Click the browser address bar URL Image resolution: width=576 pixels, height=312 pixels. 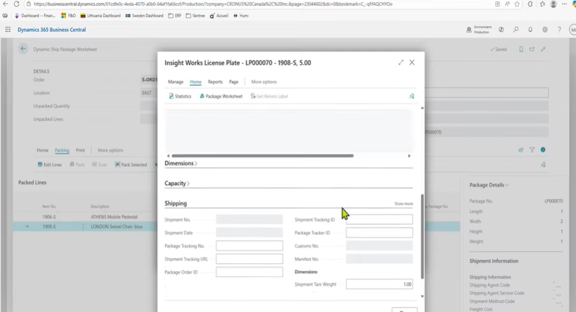coord(213,4)
